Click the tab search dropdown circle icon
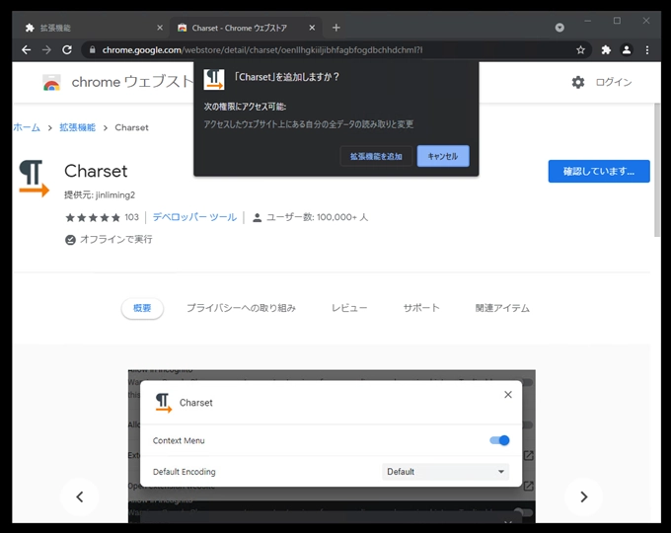Viewport: 671px width, 533px height. [x=559, y=28]
